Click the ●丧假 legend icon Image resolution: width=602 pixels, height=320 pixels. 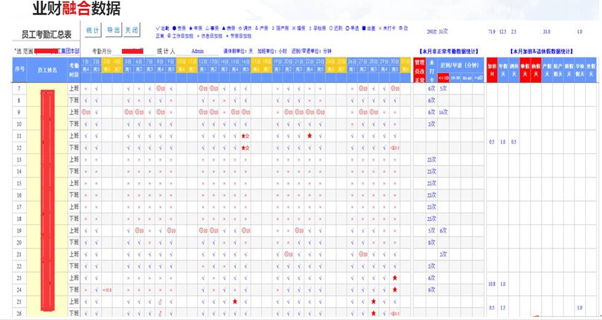click(174, 28)
